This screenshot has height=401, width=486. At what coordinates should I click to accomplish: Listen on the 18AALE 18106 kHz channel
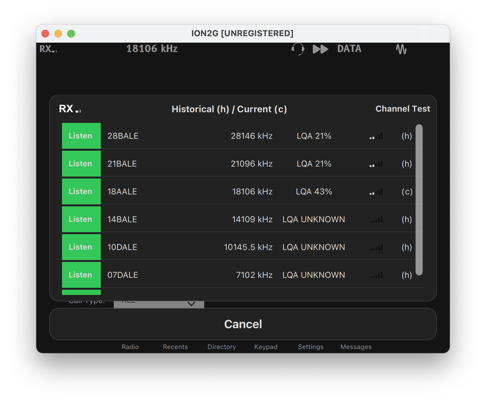81,191
